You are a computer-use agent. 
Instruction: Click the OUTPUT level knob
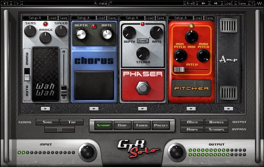(x=177, y=152)
